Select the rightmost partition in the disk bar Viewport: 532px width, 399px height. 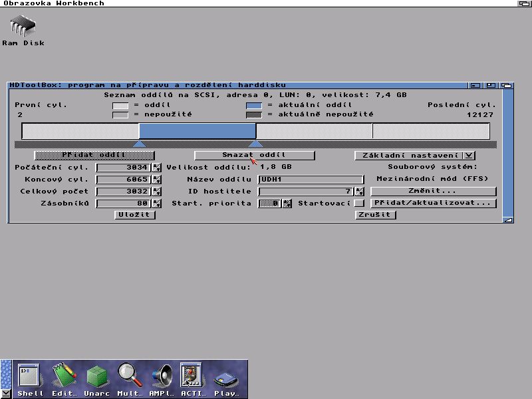tap(434, 131)
